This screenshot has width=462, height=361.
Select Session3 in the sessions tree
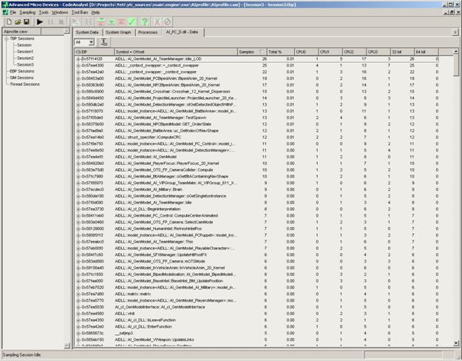tap(26, 64)
